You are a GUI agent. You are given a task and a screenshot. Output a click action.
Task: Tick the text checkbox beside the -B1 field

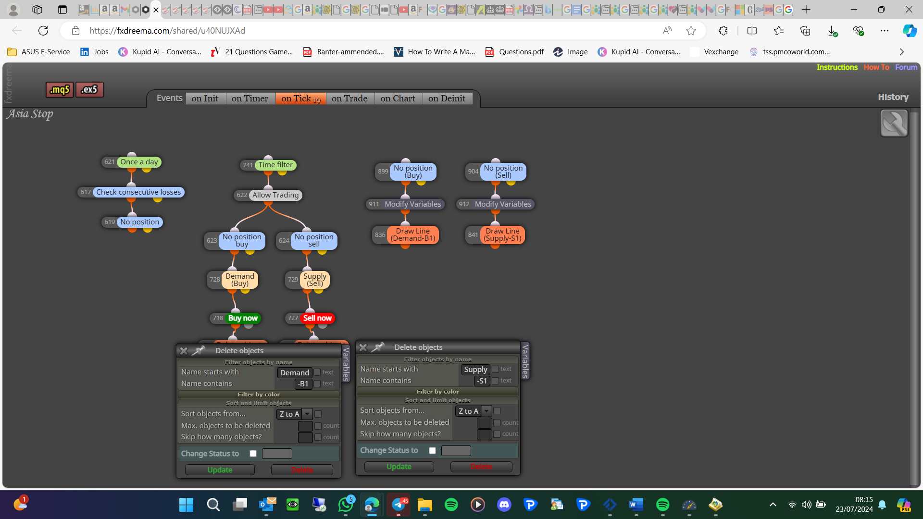coord(317,383)
